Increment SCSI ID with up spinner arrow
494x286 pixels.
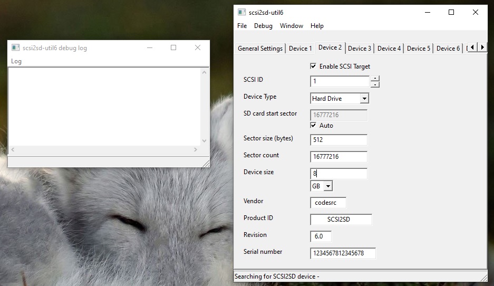point(375,78)
